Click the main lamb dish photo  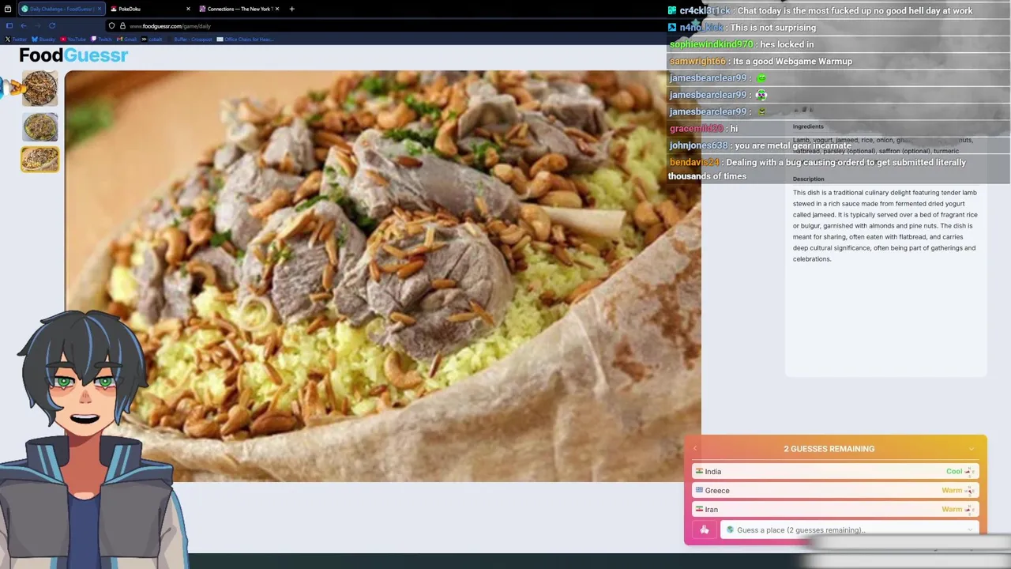[x=383, y=276]
